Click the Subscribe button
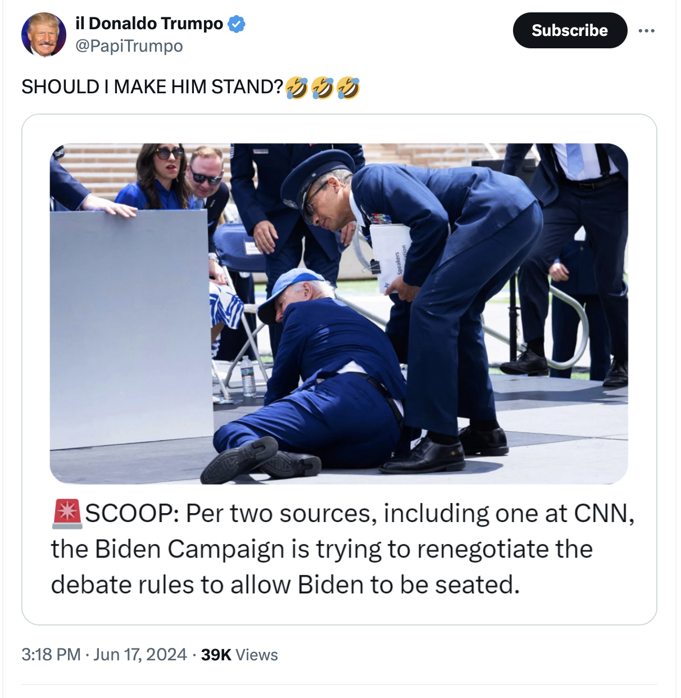 point(570,30)
